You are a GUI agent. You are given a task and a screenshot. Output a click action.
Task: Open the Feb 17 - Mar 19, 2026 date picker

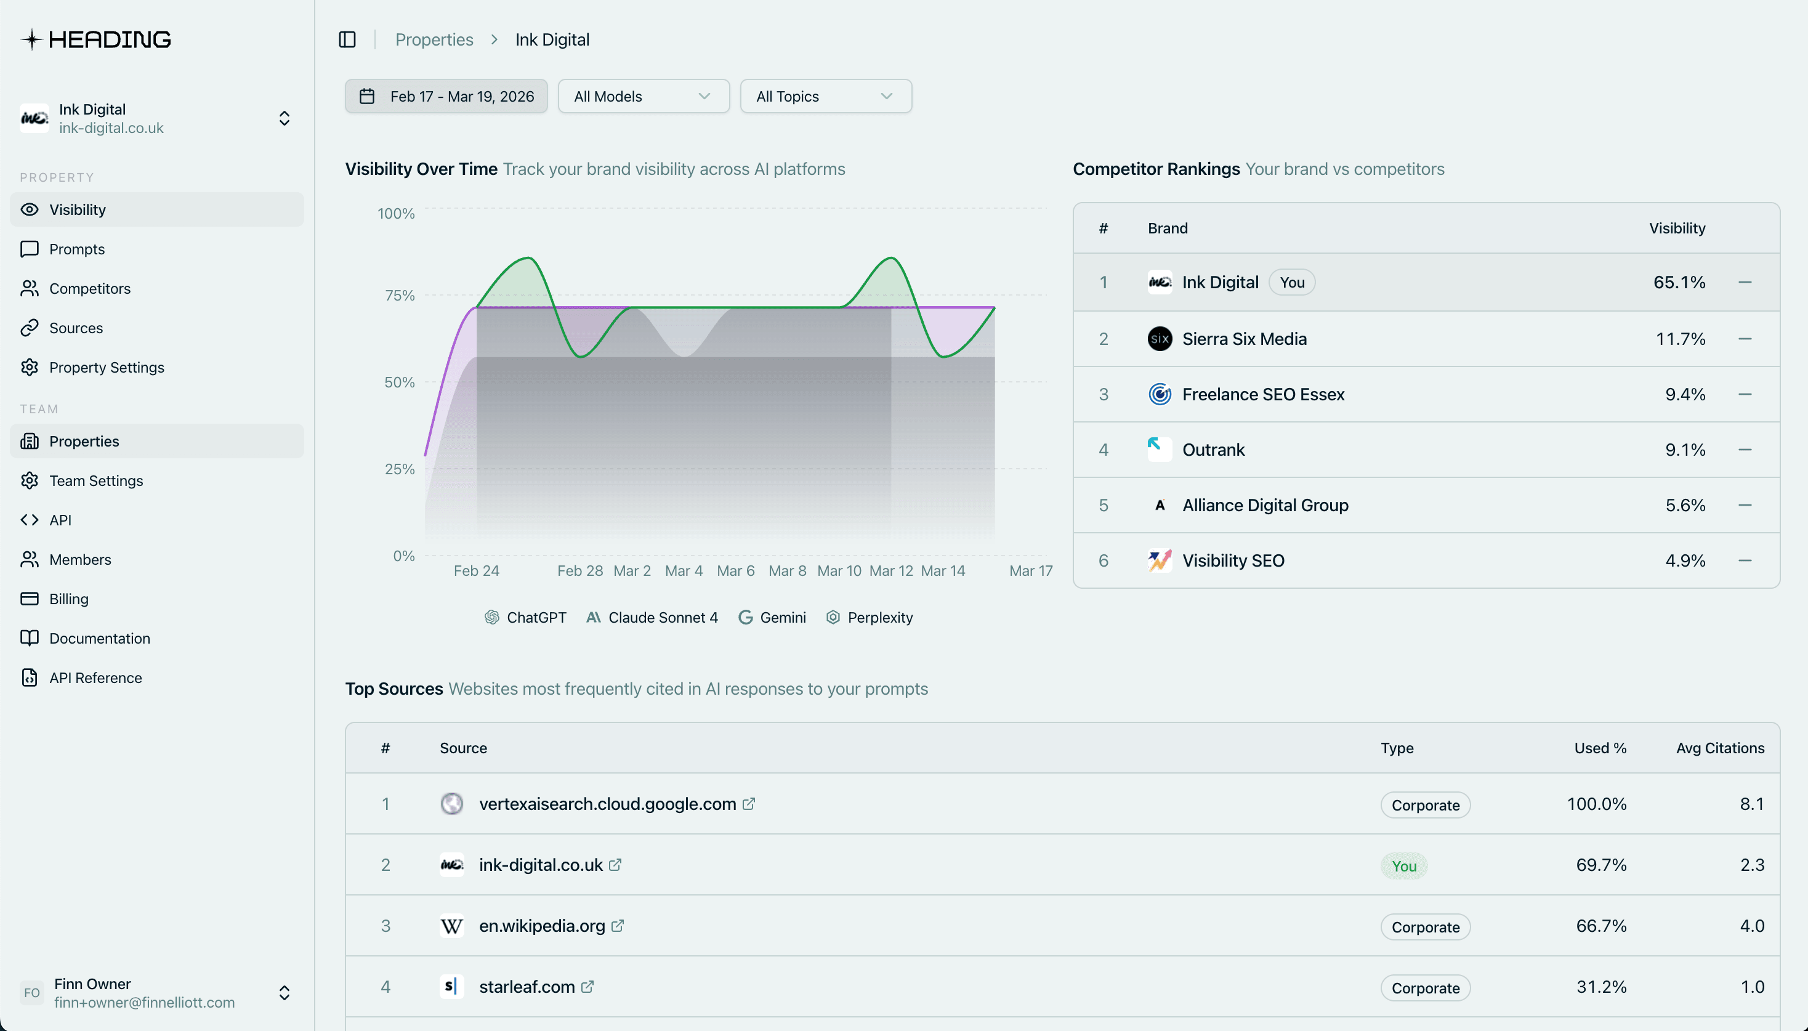pyautogui.click(x=446, y=95)
